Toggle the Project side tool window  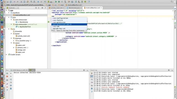click(4, 22)
